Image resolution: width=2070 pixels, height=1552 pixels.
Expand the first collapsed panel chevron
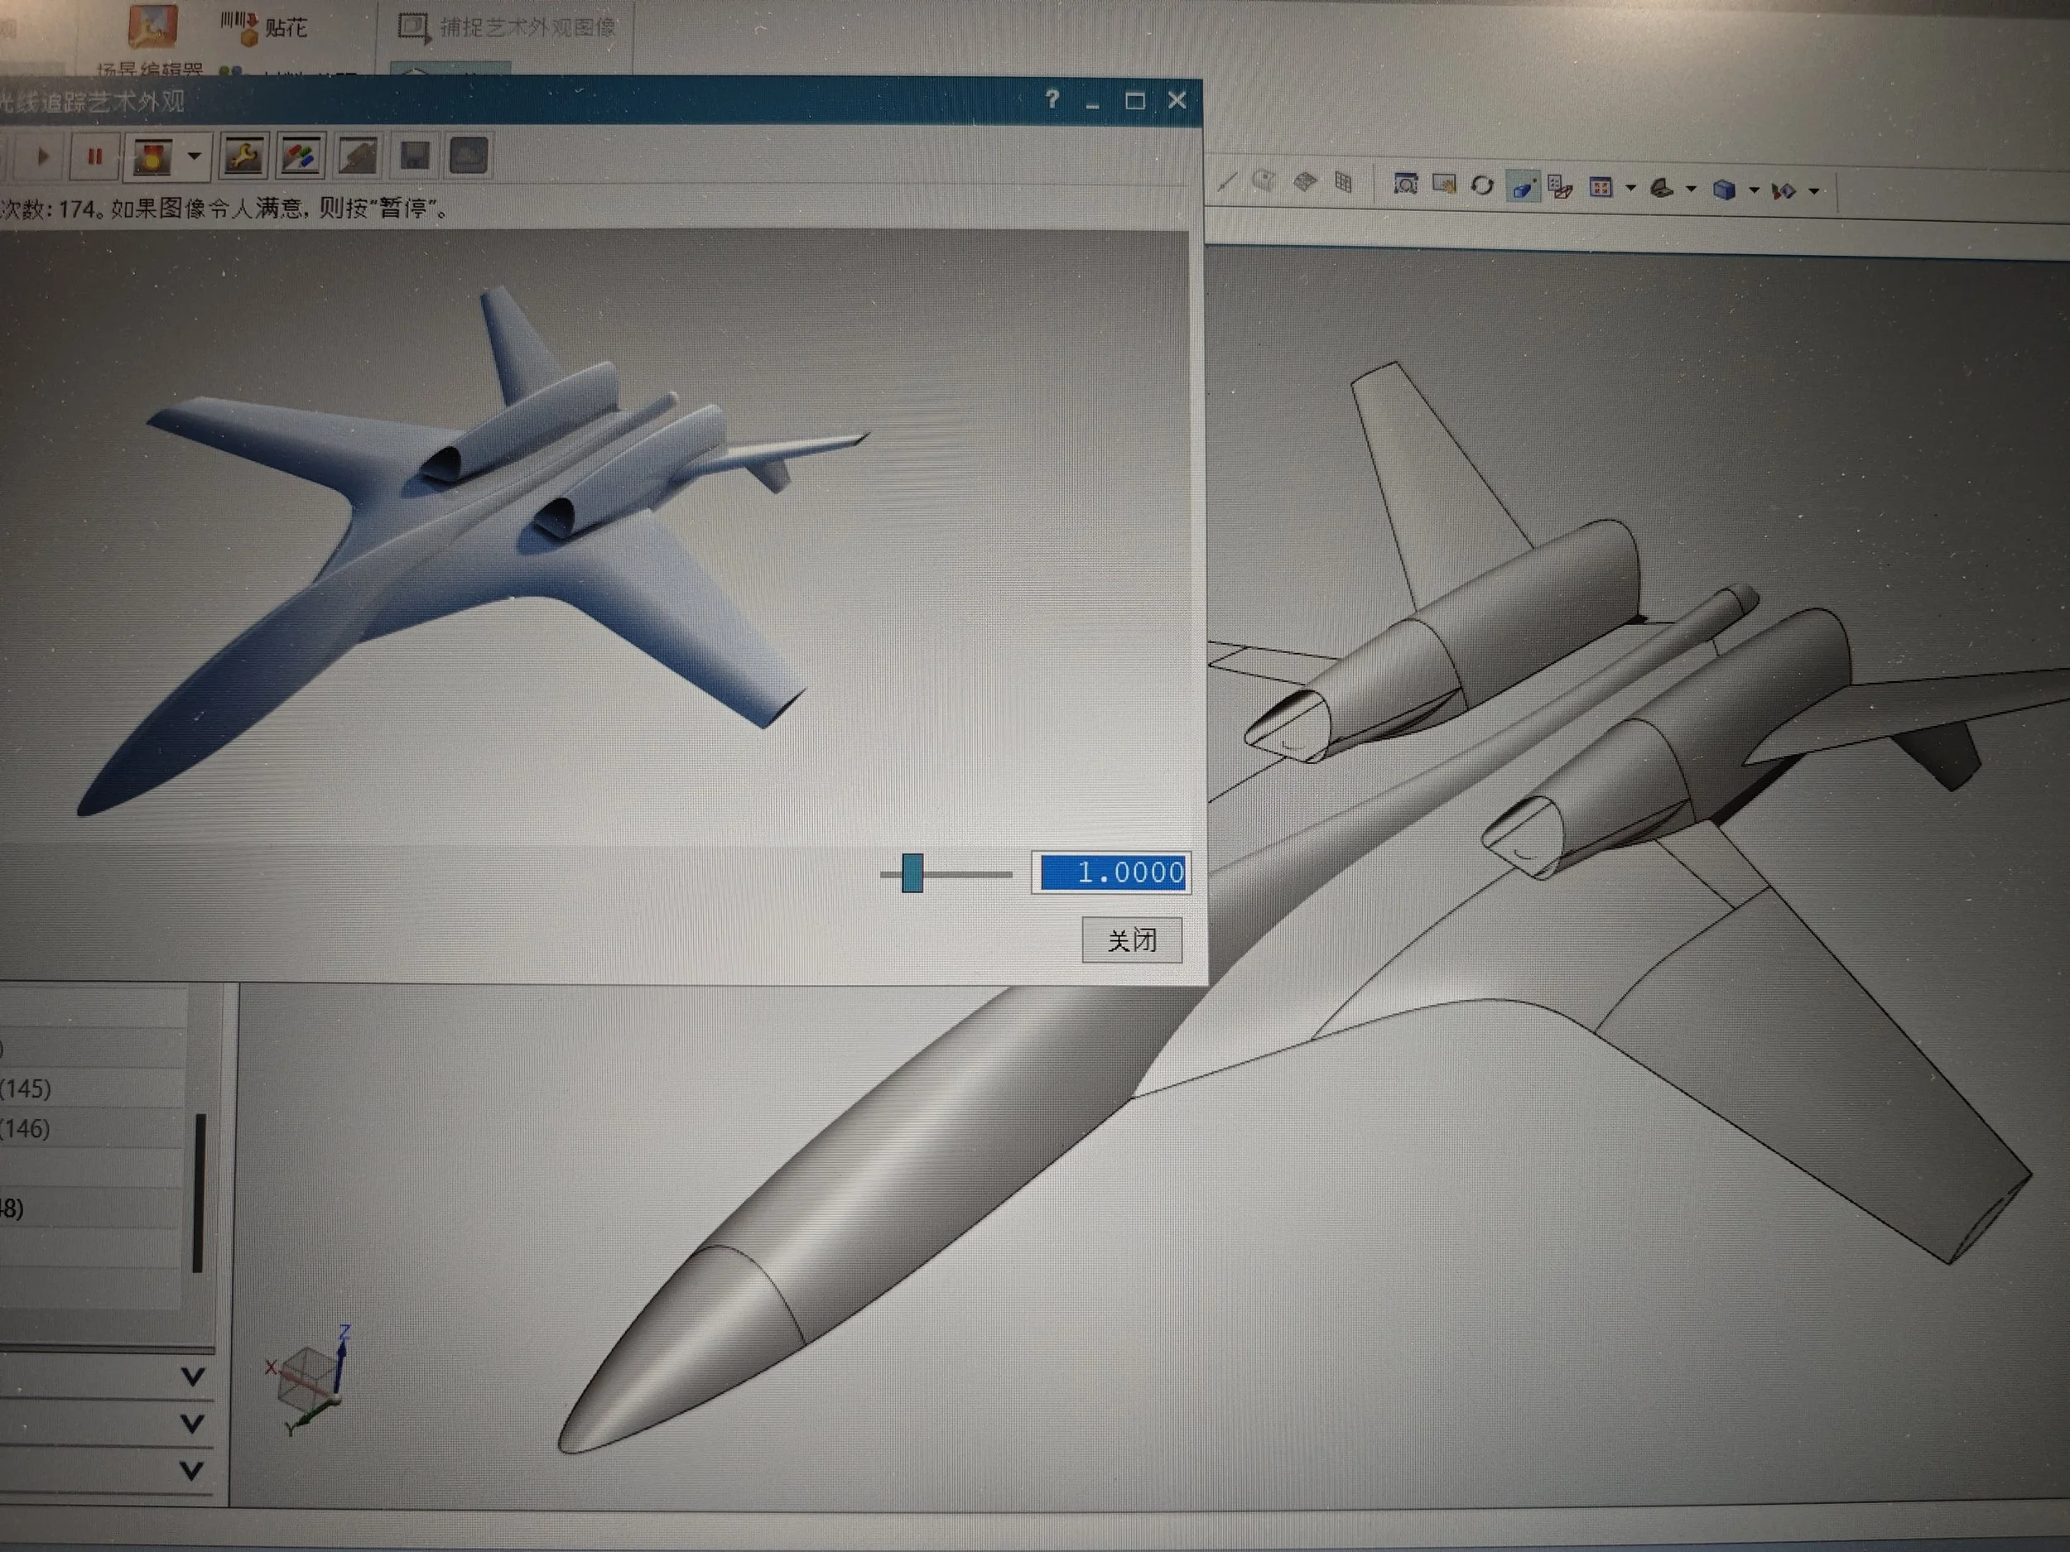click(193, 1377)
